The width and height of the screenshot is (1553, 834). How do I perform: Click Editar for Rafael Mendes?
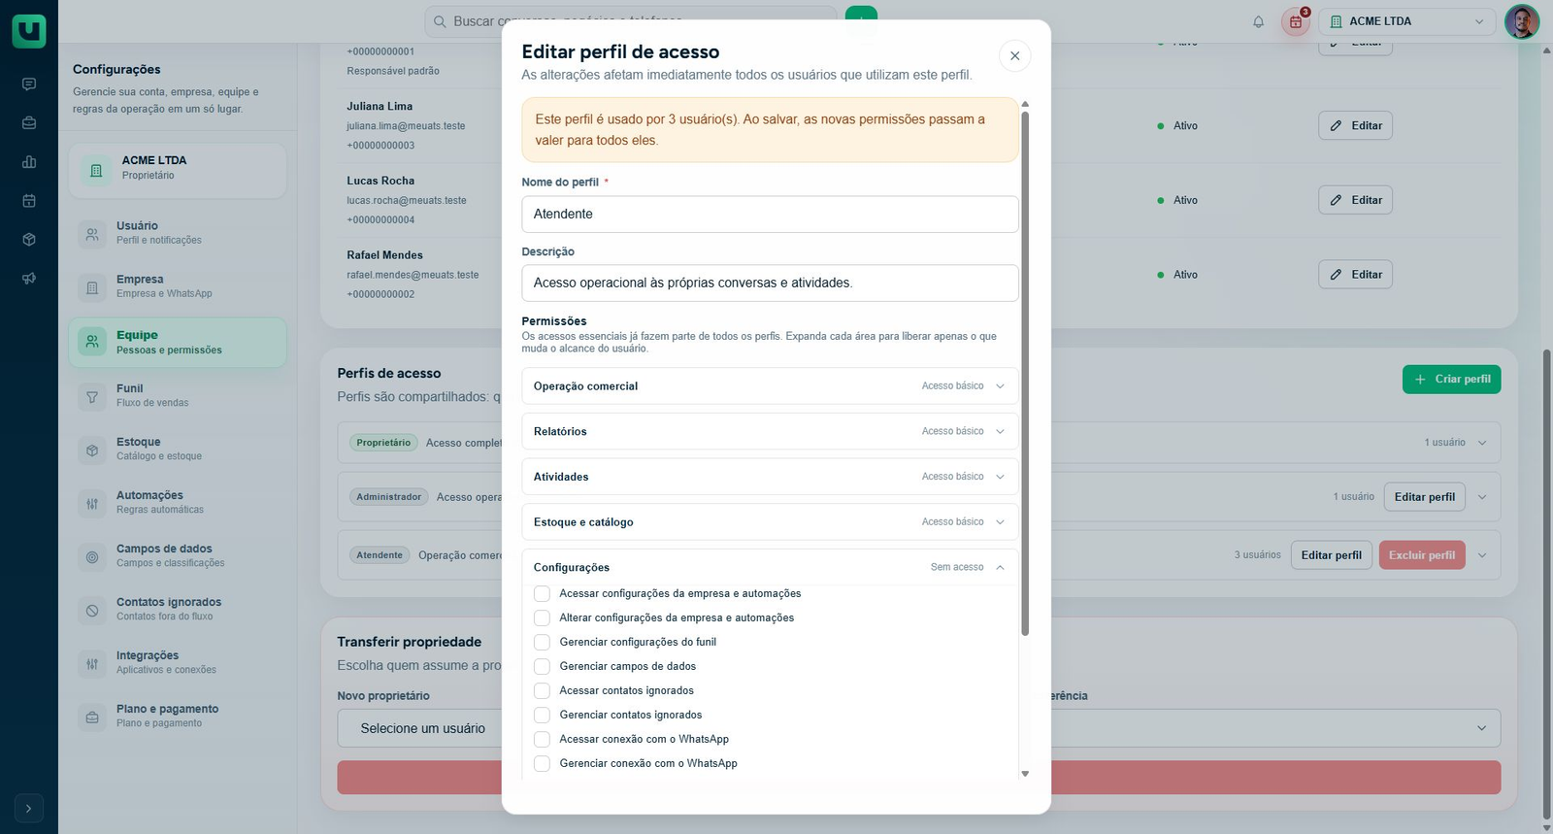[x=1355, y=275]
